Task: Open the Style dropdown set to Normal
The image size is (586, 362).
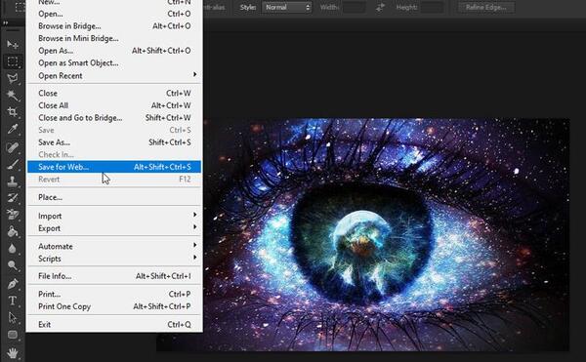Action: [286, 7]
